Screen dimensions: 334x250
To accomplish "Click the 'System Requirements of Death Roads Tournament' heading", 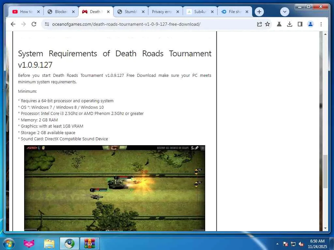I will [114, 59].
